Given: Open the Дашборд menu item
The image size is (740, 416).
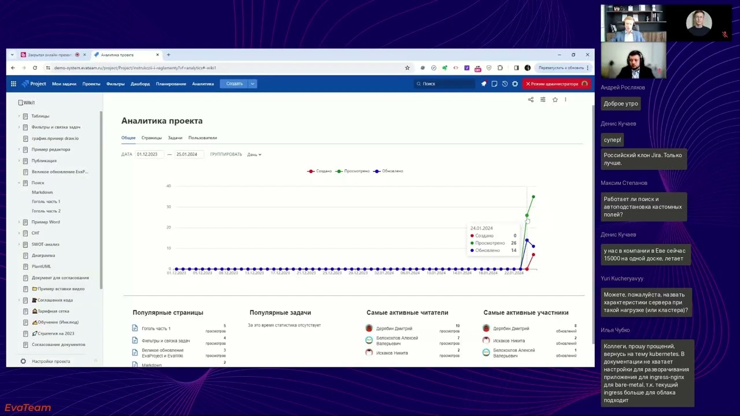Looking at the screenshot, I should coord(140,84).
